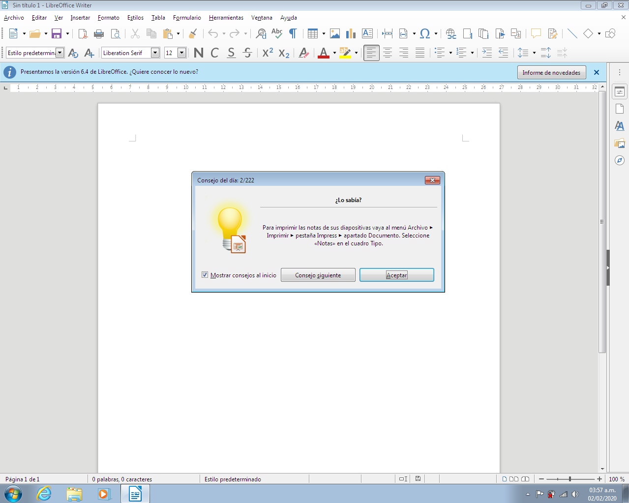The width and height of the screenshot is (629, 503).
Task: Toggle Bold formatting N button
Action: click(199, 53)
